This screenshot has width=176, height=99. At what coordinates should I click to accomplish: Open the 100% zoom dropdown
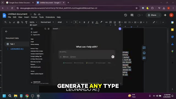click(33, 22)
